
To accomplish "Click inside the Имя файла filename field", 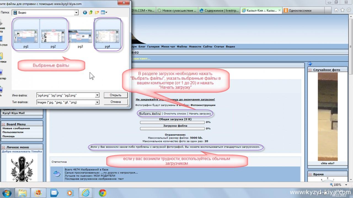I will (66, 95).
